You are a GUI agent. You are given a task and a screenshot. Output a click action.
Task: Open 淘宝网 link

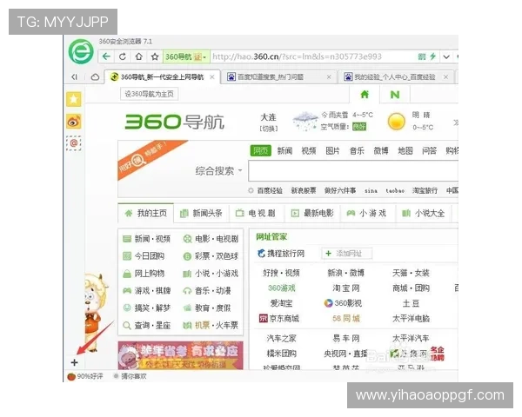[x=346, y=288]
